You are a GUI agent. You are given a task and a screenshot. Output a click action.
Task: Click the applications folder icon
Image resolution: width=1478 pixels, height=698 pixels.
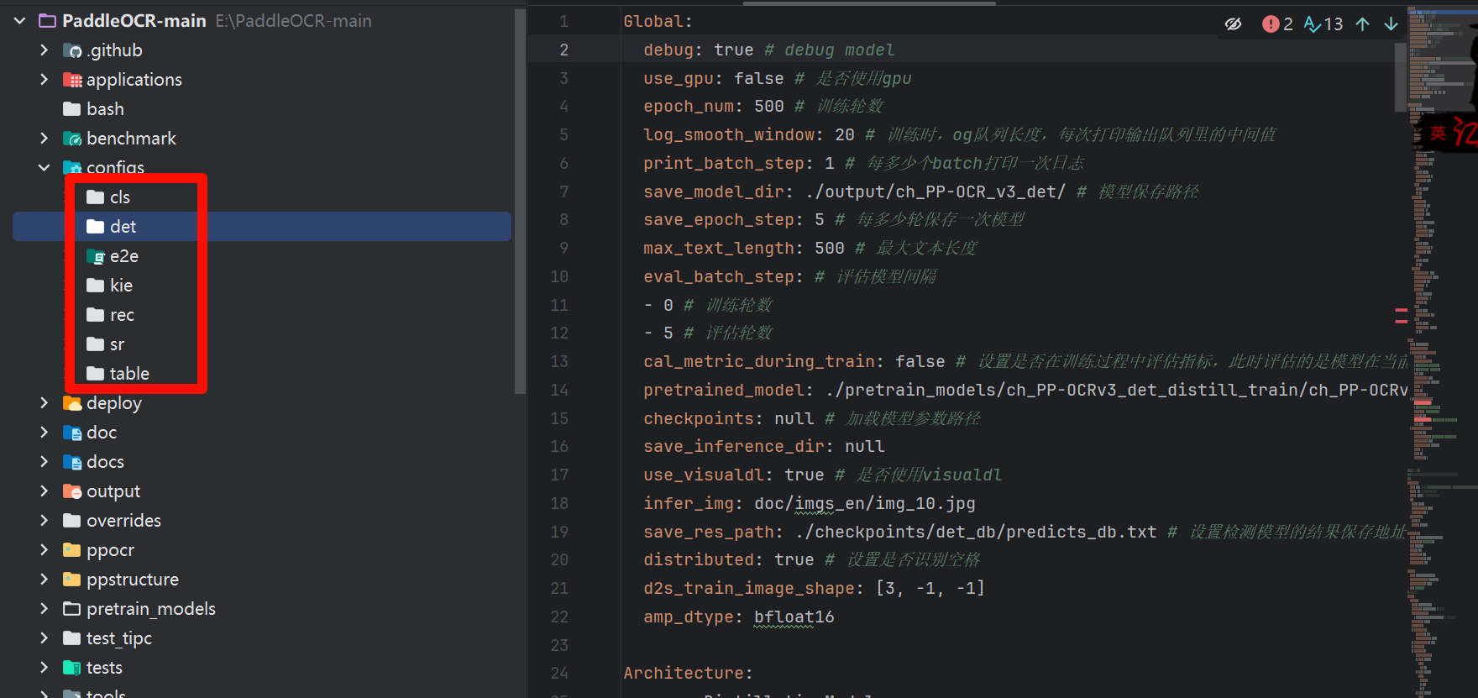(x=72, y=80)
